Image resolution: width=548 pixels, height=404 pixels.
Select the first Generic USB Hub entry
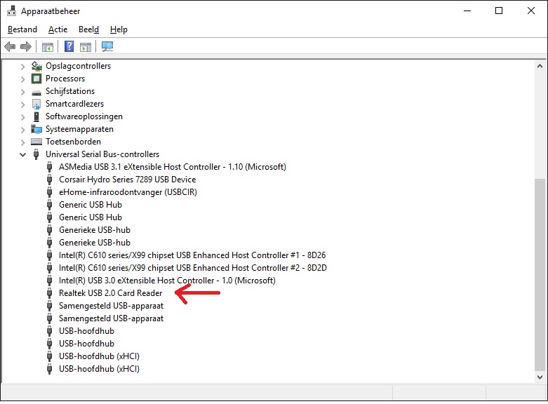tap(91, 204)
